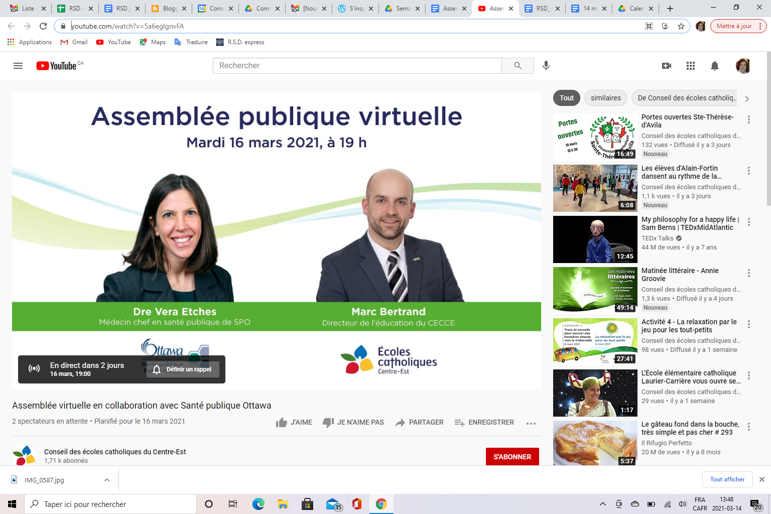Show hidden system tray icons
This screenshot has width=771, height=514.
(603, 504)
